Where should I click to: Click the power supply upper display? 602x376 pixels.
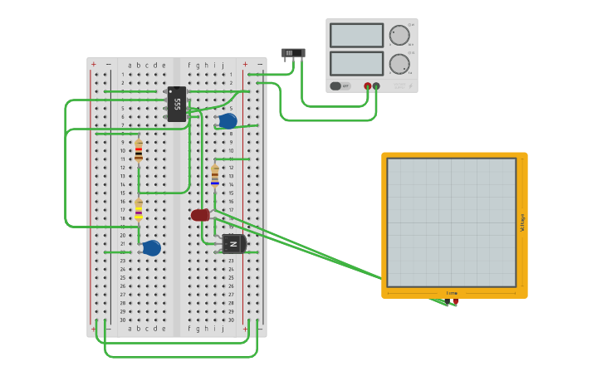click(x=357, y=36)
